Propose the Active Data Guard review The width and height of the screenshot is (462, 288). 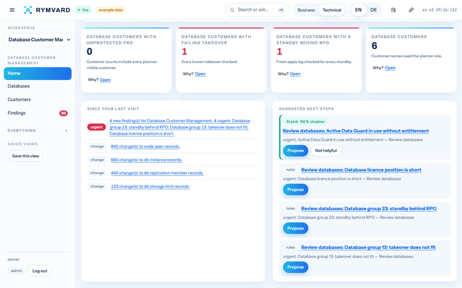click(x=296, y=151)
